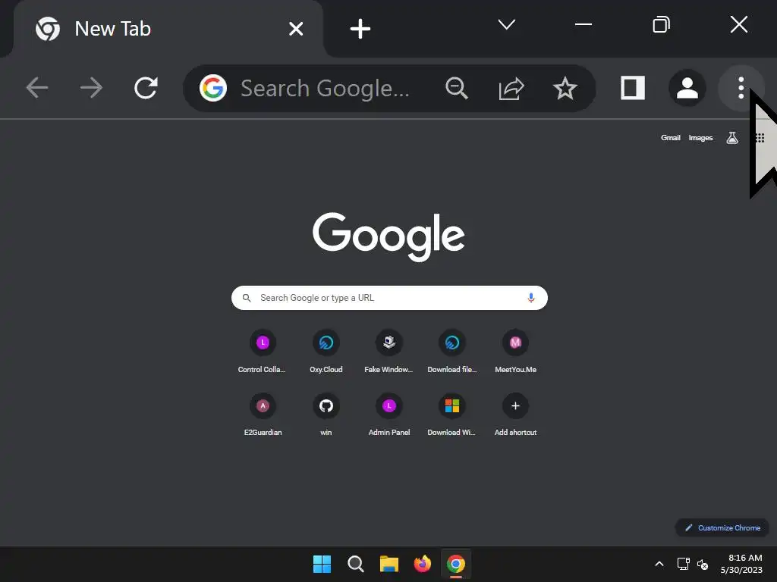Open Google apps grid
The width and height of the screenshot is (777, 582).
[x=760, y=138]
